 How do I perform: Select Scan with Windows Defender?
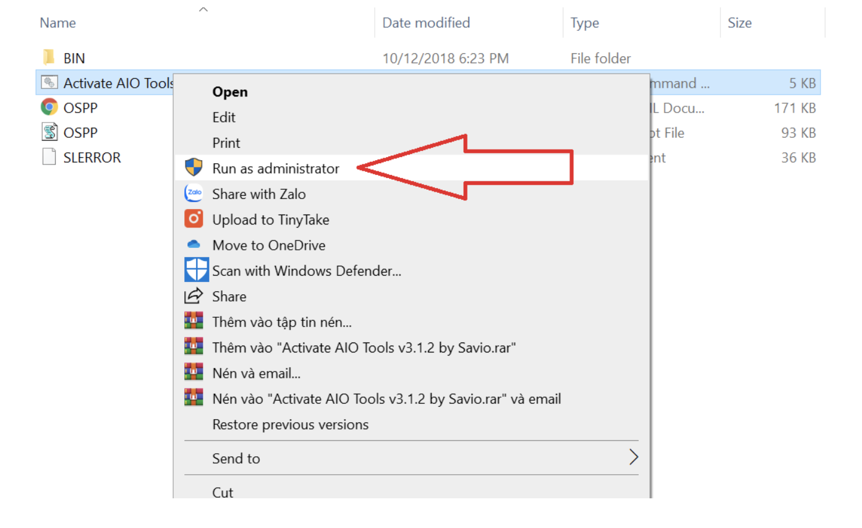[307, 271]
